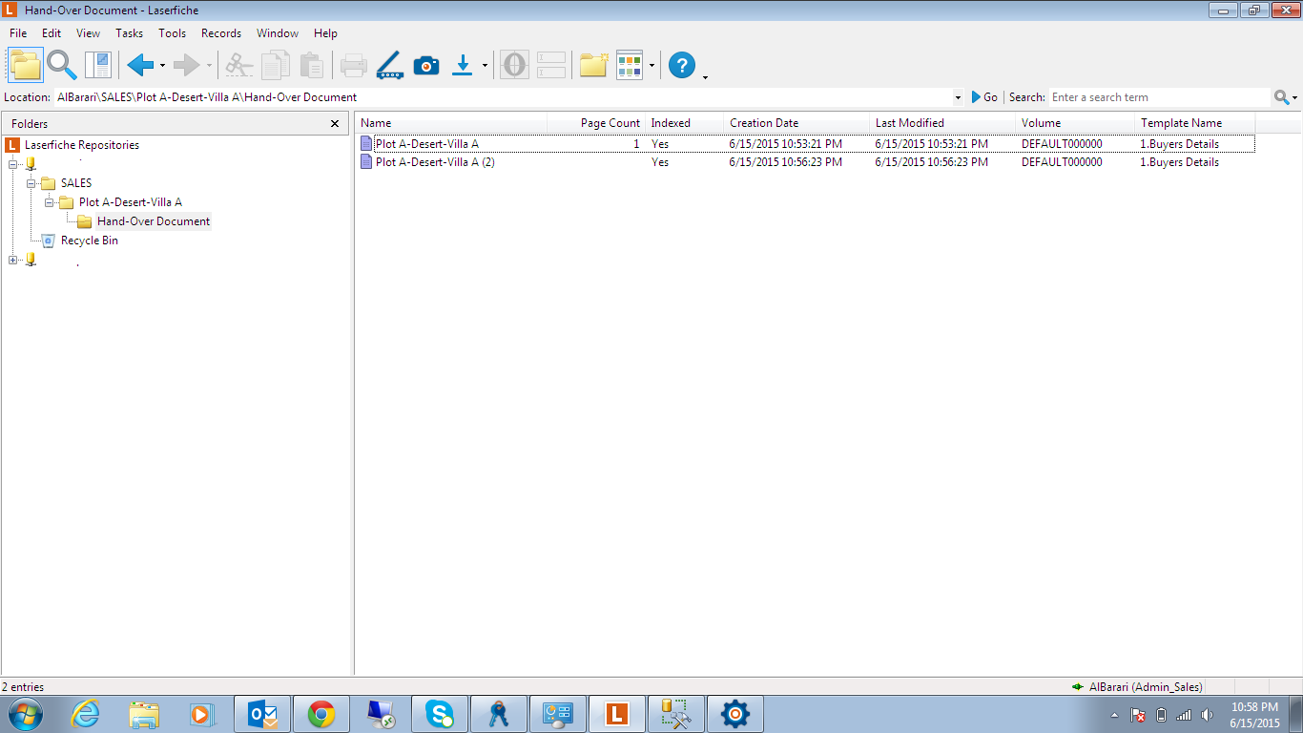
Task: Sort by the Name column header
Action: (451, 123)
